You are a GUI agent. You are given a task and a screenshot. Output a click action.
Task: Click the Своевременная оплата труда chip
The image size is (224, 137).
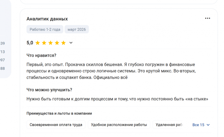click(56, 124)
